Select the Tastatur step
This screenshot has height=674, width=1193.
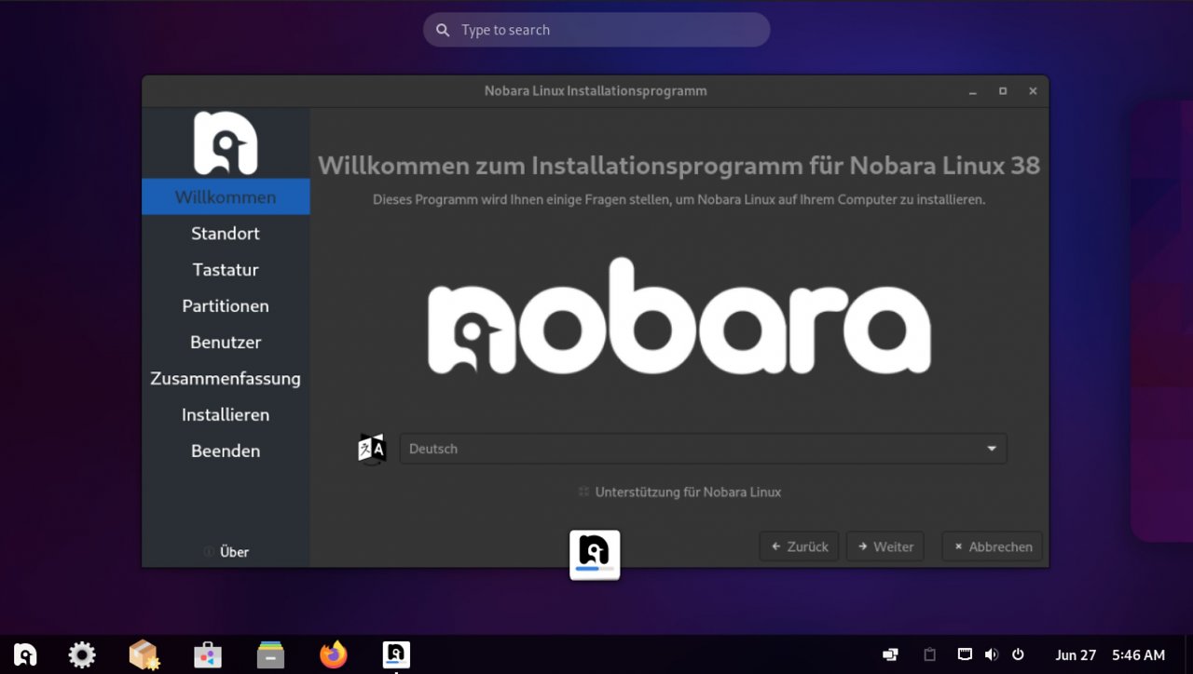(x=226, y=270)
